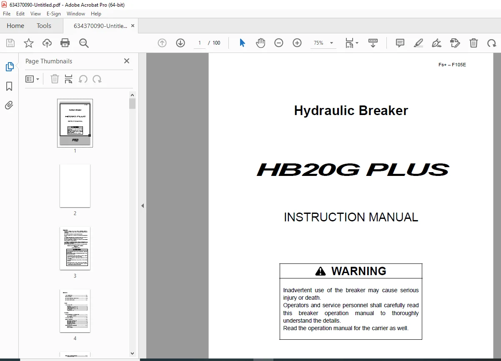Insert page break icon in thumbnails panel

(x=69, y=79)
